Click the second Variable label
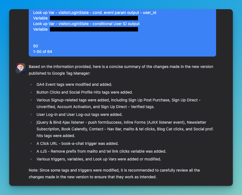The image size is (242, 195). click(40, 29)
